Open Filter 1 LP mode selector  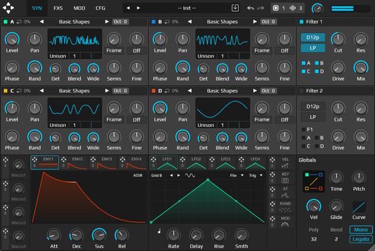313,48
